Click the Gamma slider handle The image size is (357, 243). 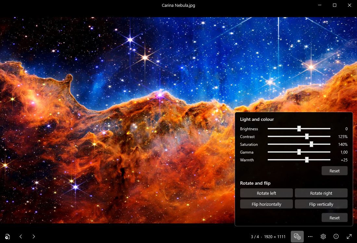(299, 152)
